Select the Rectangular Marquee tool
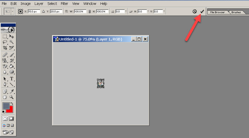The width and height of the screenshot is (249, 138). [5, 36]
